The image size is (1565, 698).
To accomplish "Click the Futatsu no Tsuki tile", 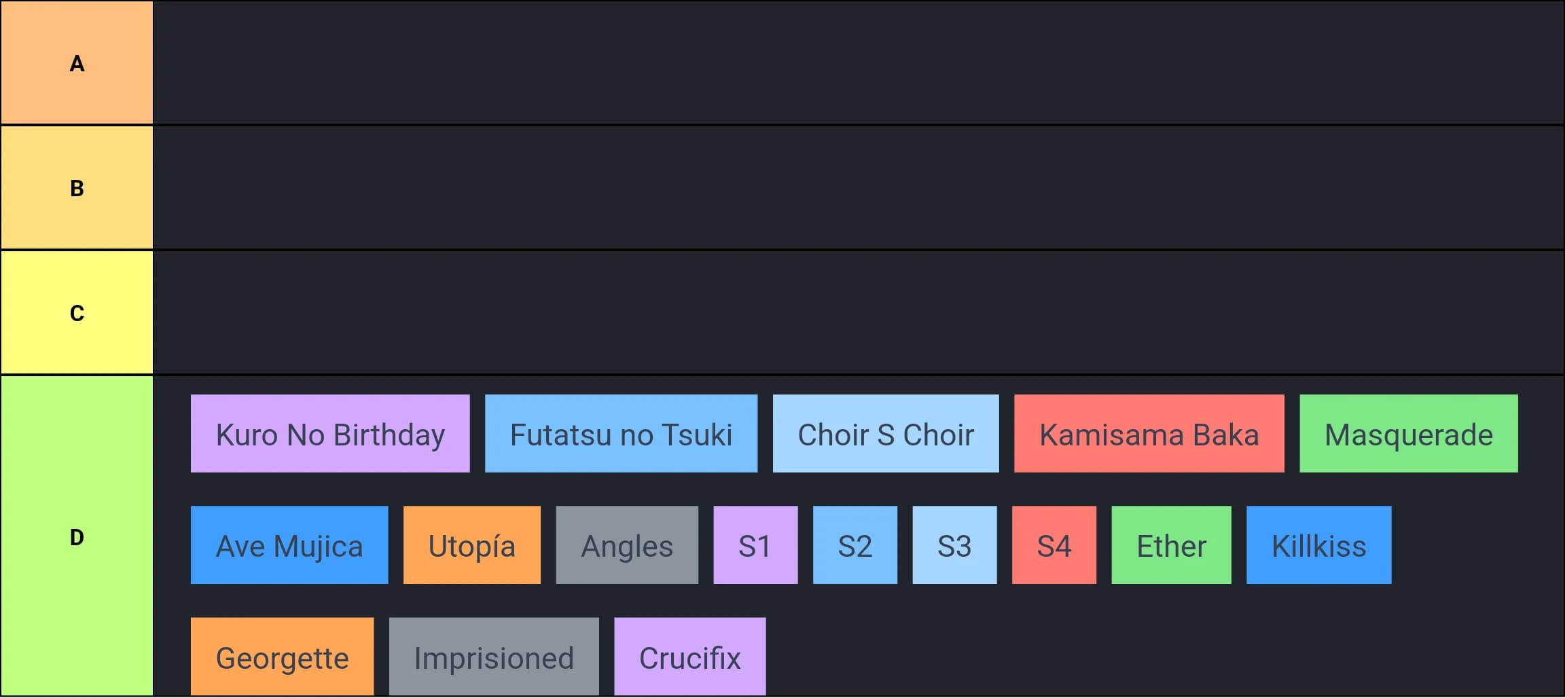I will coord(621,433).
